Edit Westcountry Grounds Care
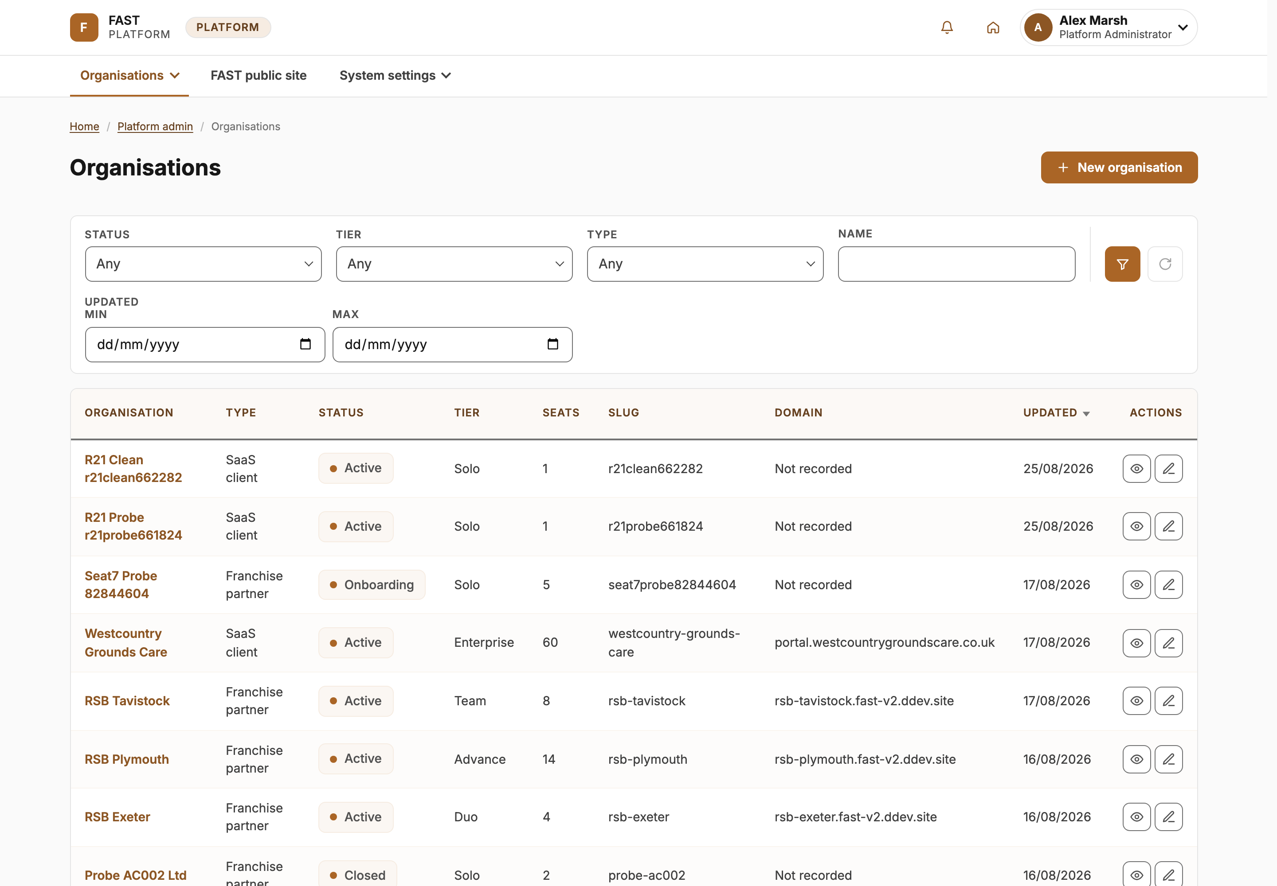 1168,643
